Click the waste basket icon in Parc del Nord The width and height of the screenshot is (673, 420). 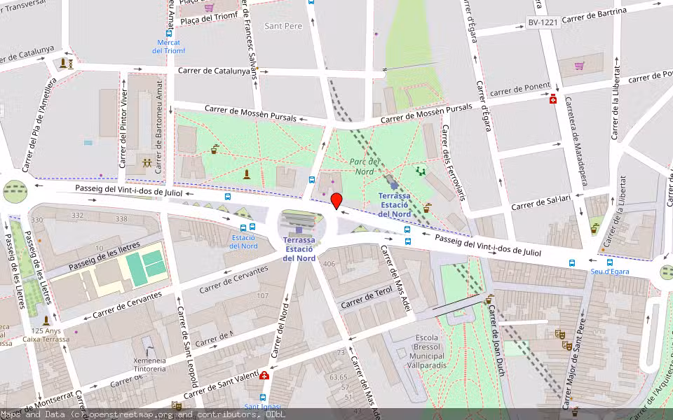pos(426,209)
